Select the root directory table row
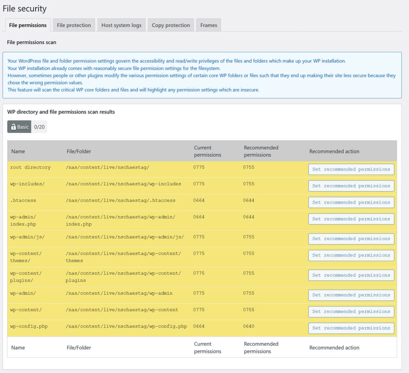This screenshot has width=409, height=373. [120, 167]
